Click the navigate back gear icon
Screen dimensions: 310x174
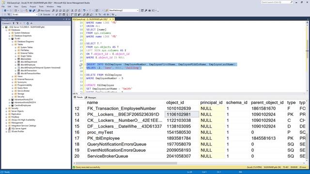click(x=5, y=11)
